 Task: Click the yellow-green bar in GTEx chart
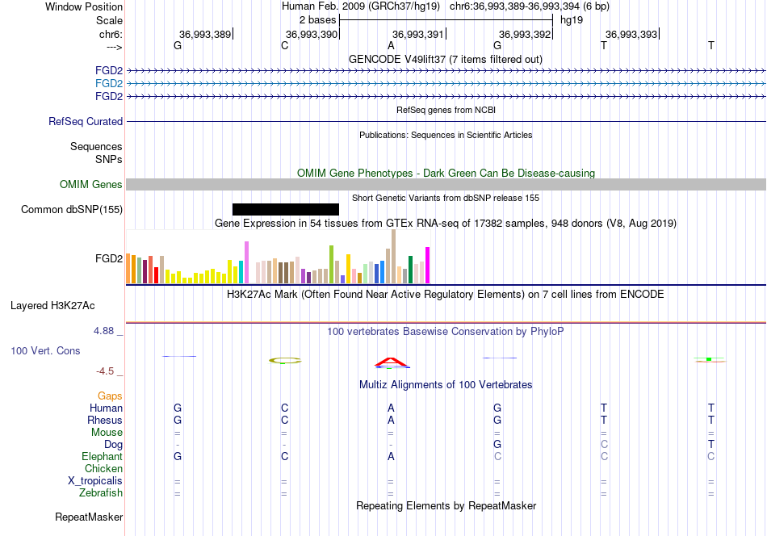[x=332, y=264]
